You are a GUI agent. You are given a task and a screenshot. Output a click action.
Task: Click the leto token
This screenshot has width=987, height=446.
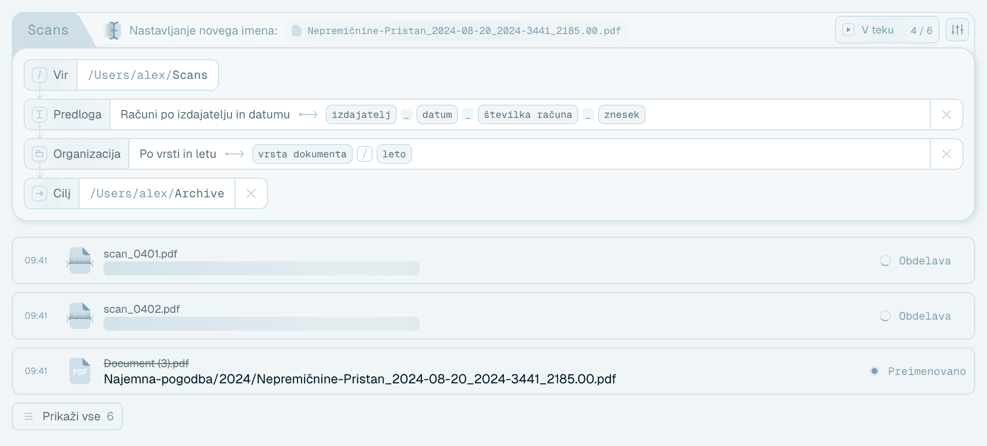(394, 154)
